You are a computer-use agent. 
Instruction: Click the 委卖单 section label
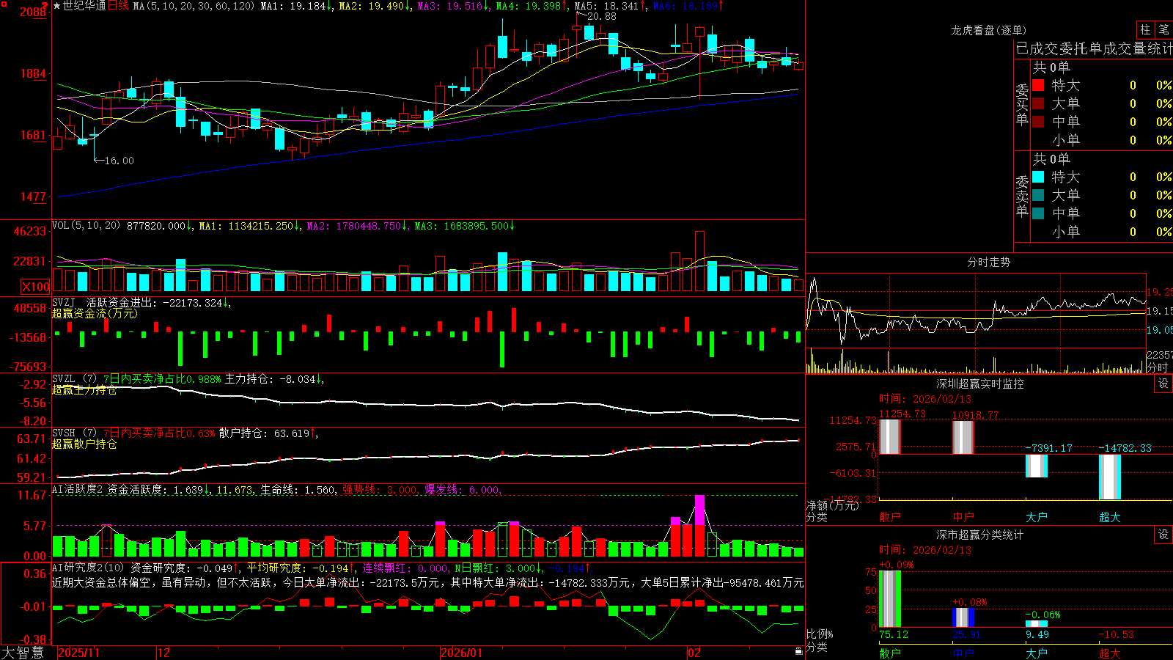[1022, 197]
